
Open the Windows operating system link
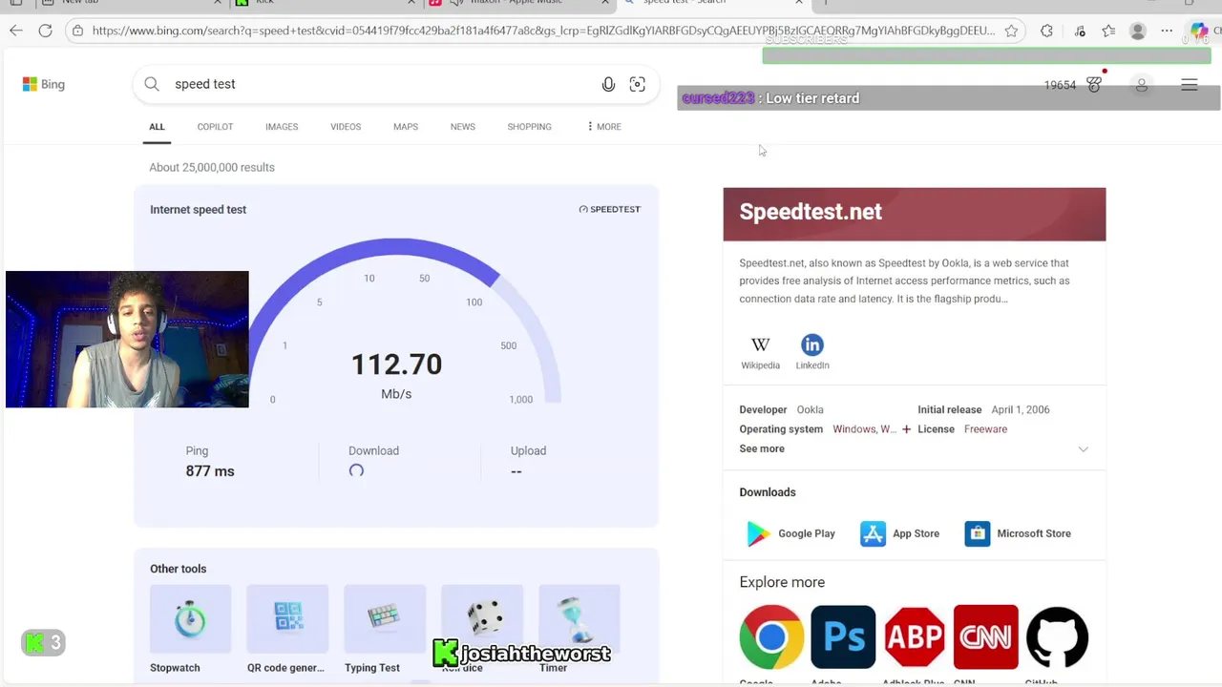(864, 429)
